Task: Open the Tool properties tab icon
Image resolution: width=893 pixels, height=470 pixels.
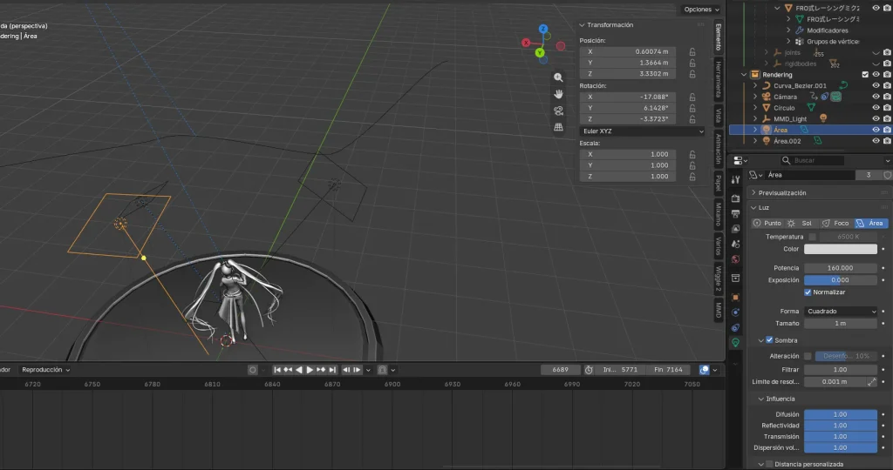Action: coord(735,179)
